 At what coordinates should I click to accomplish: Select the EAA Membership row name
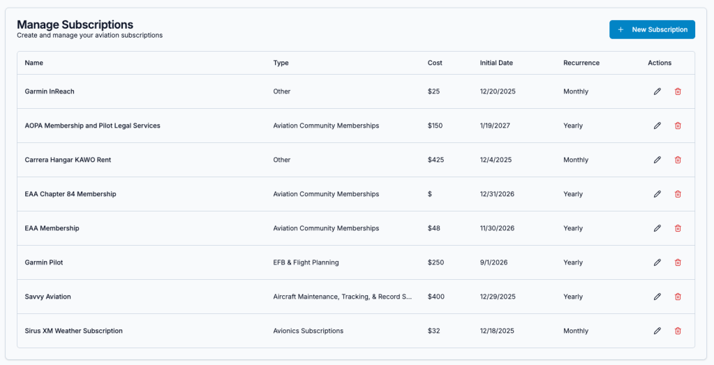point(52,228)
